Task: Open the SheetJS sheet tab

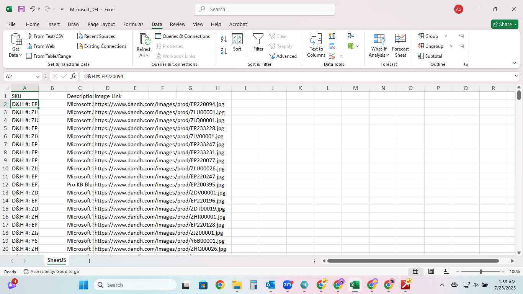Action: click(x=57, y=260)
